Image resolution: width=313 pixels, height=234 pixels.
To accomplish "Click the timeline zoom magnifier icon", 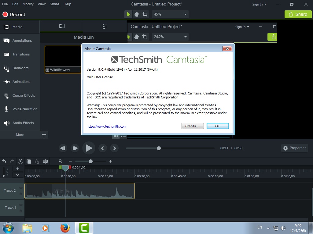I will point(61,161).
